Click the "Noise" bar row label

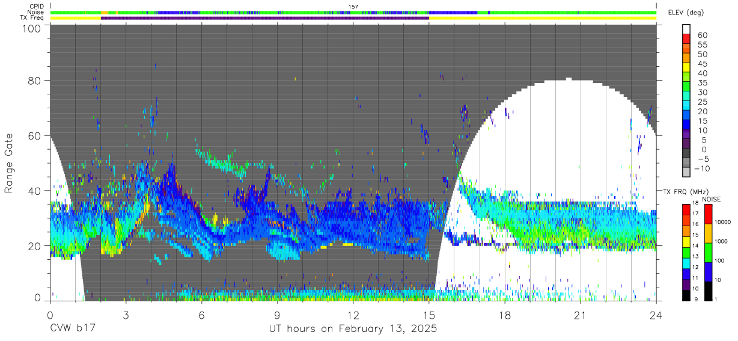37,12
